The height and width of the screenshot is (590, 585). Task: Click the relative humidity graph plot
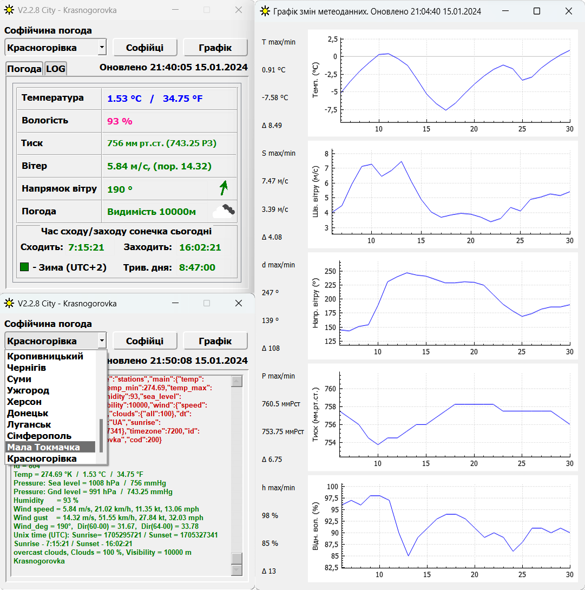pos(456,526)
